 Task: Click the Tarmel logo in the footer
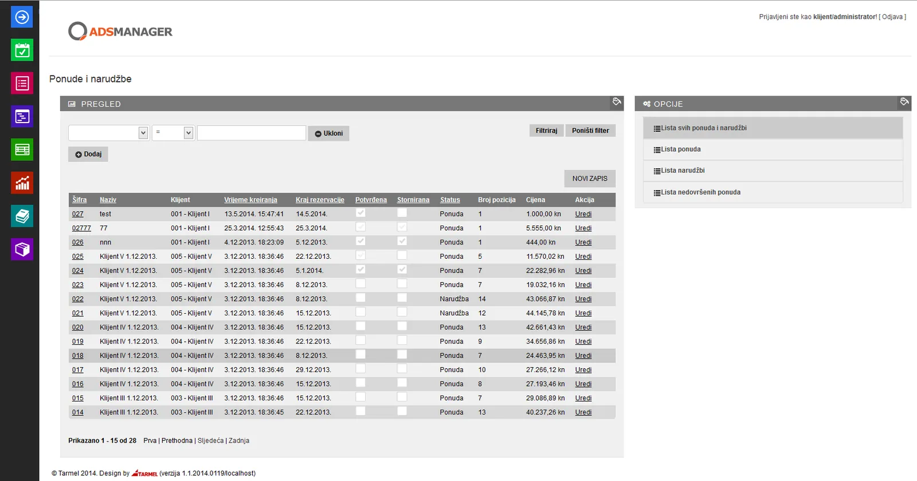pyautogui.click(x=144, y=474)
